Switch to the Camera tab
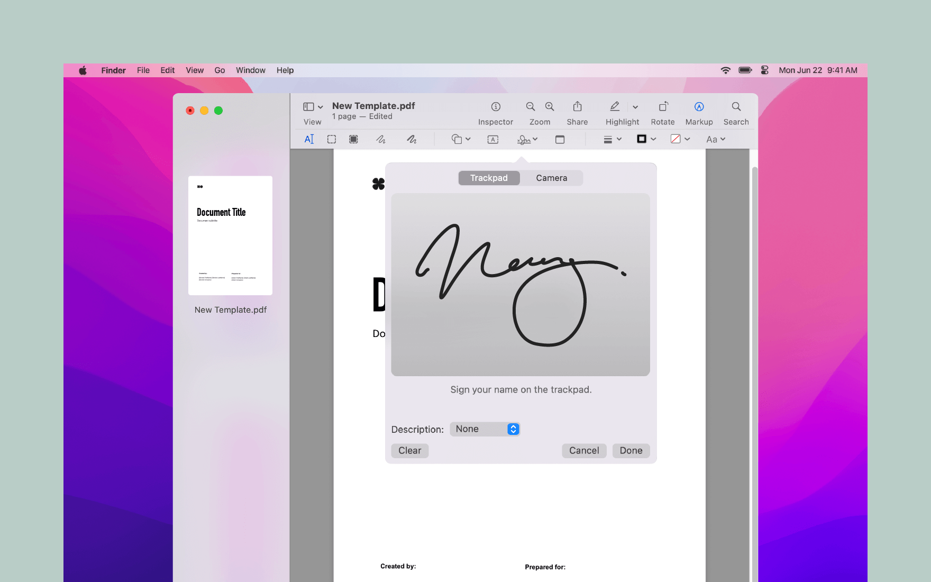The height and width of the screenshot is (582, 931). pos(551,178)
